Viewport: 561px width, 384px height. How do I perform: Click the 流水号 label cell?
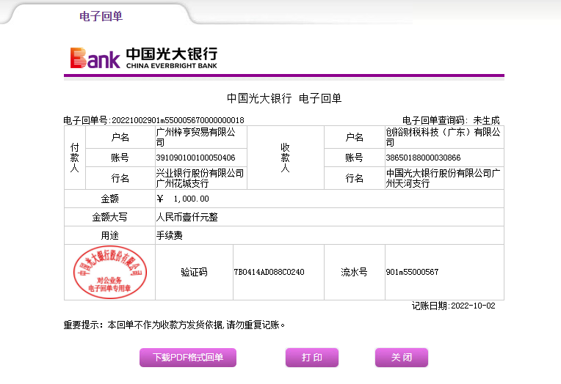tap(354, 272)
